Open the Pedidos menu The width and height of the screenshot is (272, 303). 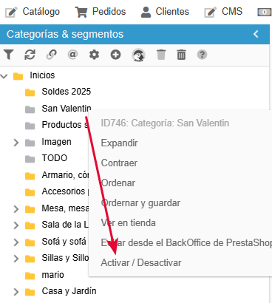coord(101,12)
